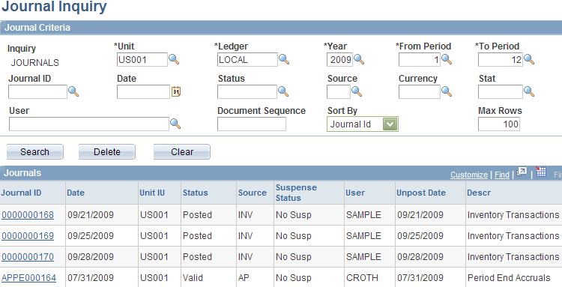Click the Document Sequence input field
The width and height of the screenshot is (562, 287).
252,124
